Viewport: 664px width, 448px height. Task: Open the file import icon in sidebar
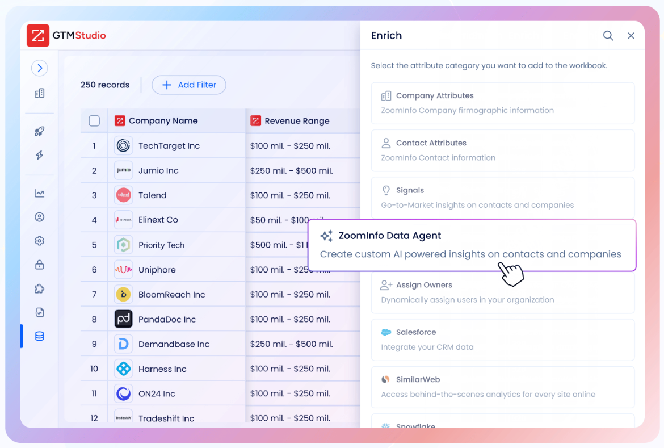pos(39,312)
